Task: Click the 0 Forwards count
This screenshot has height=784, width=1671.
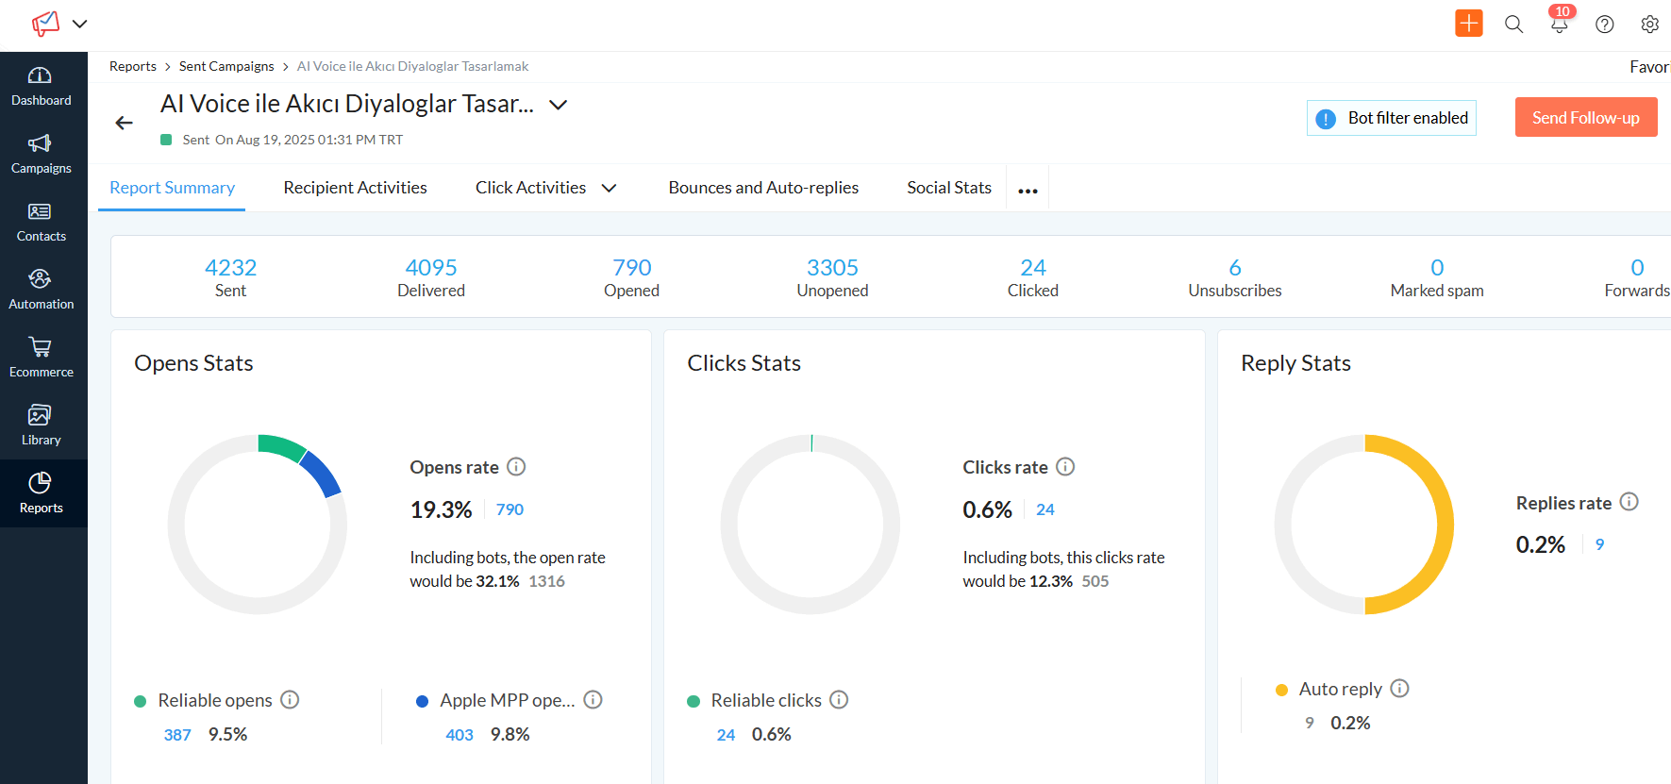Action: (x=1637, y=268)
